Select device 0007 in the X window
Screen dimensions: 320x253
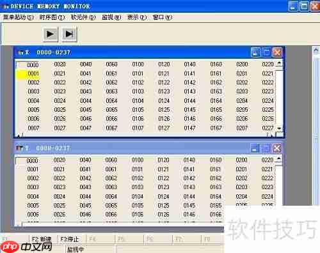[x=33, y=128]
